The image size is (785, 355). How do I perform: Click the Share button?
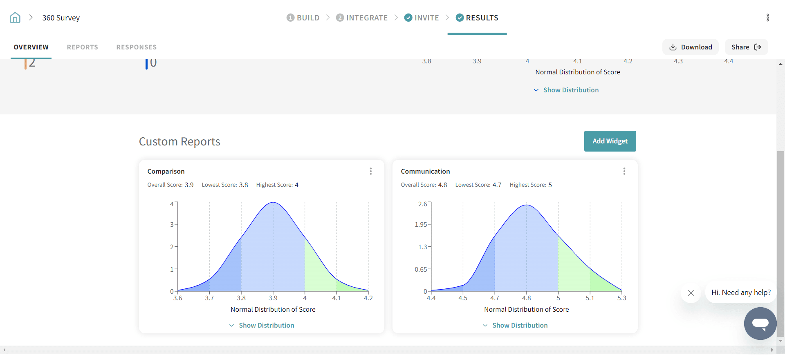(x=746, y=47)
